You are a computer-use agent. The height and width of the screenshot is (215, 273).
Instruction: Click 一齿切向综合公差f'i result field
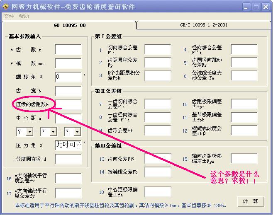158,104
